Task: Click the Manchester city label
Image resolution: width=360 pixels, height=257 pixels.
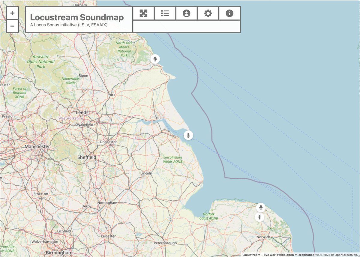Action: (x=37, y=147)
